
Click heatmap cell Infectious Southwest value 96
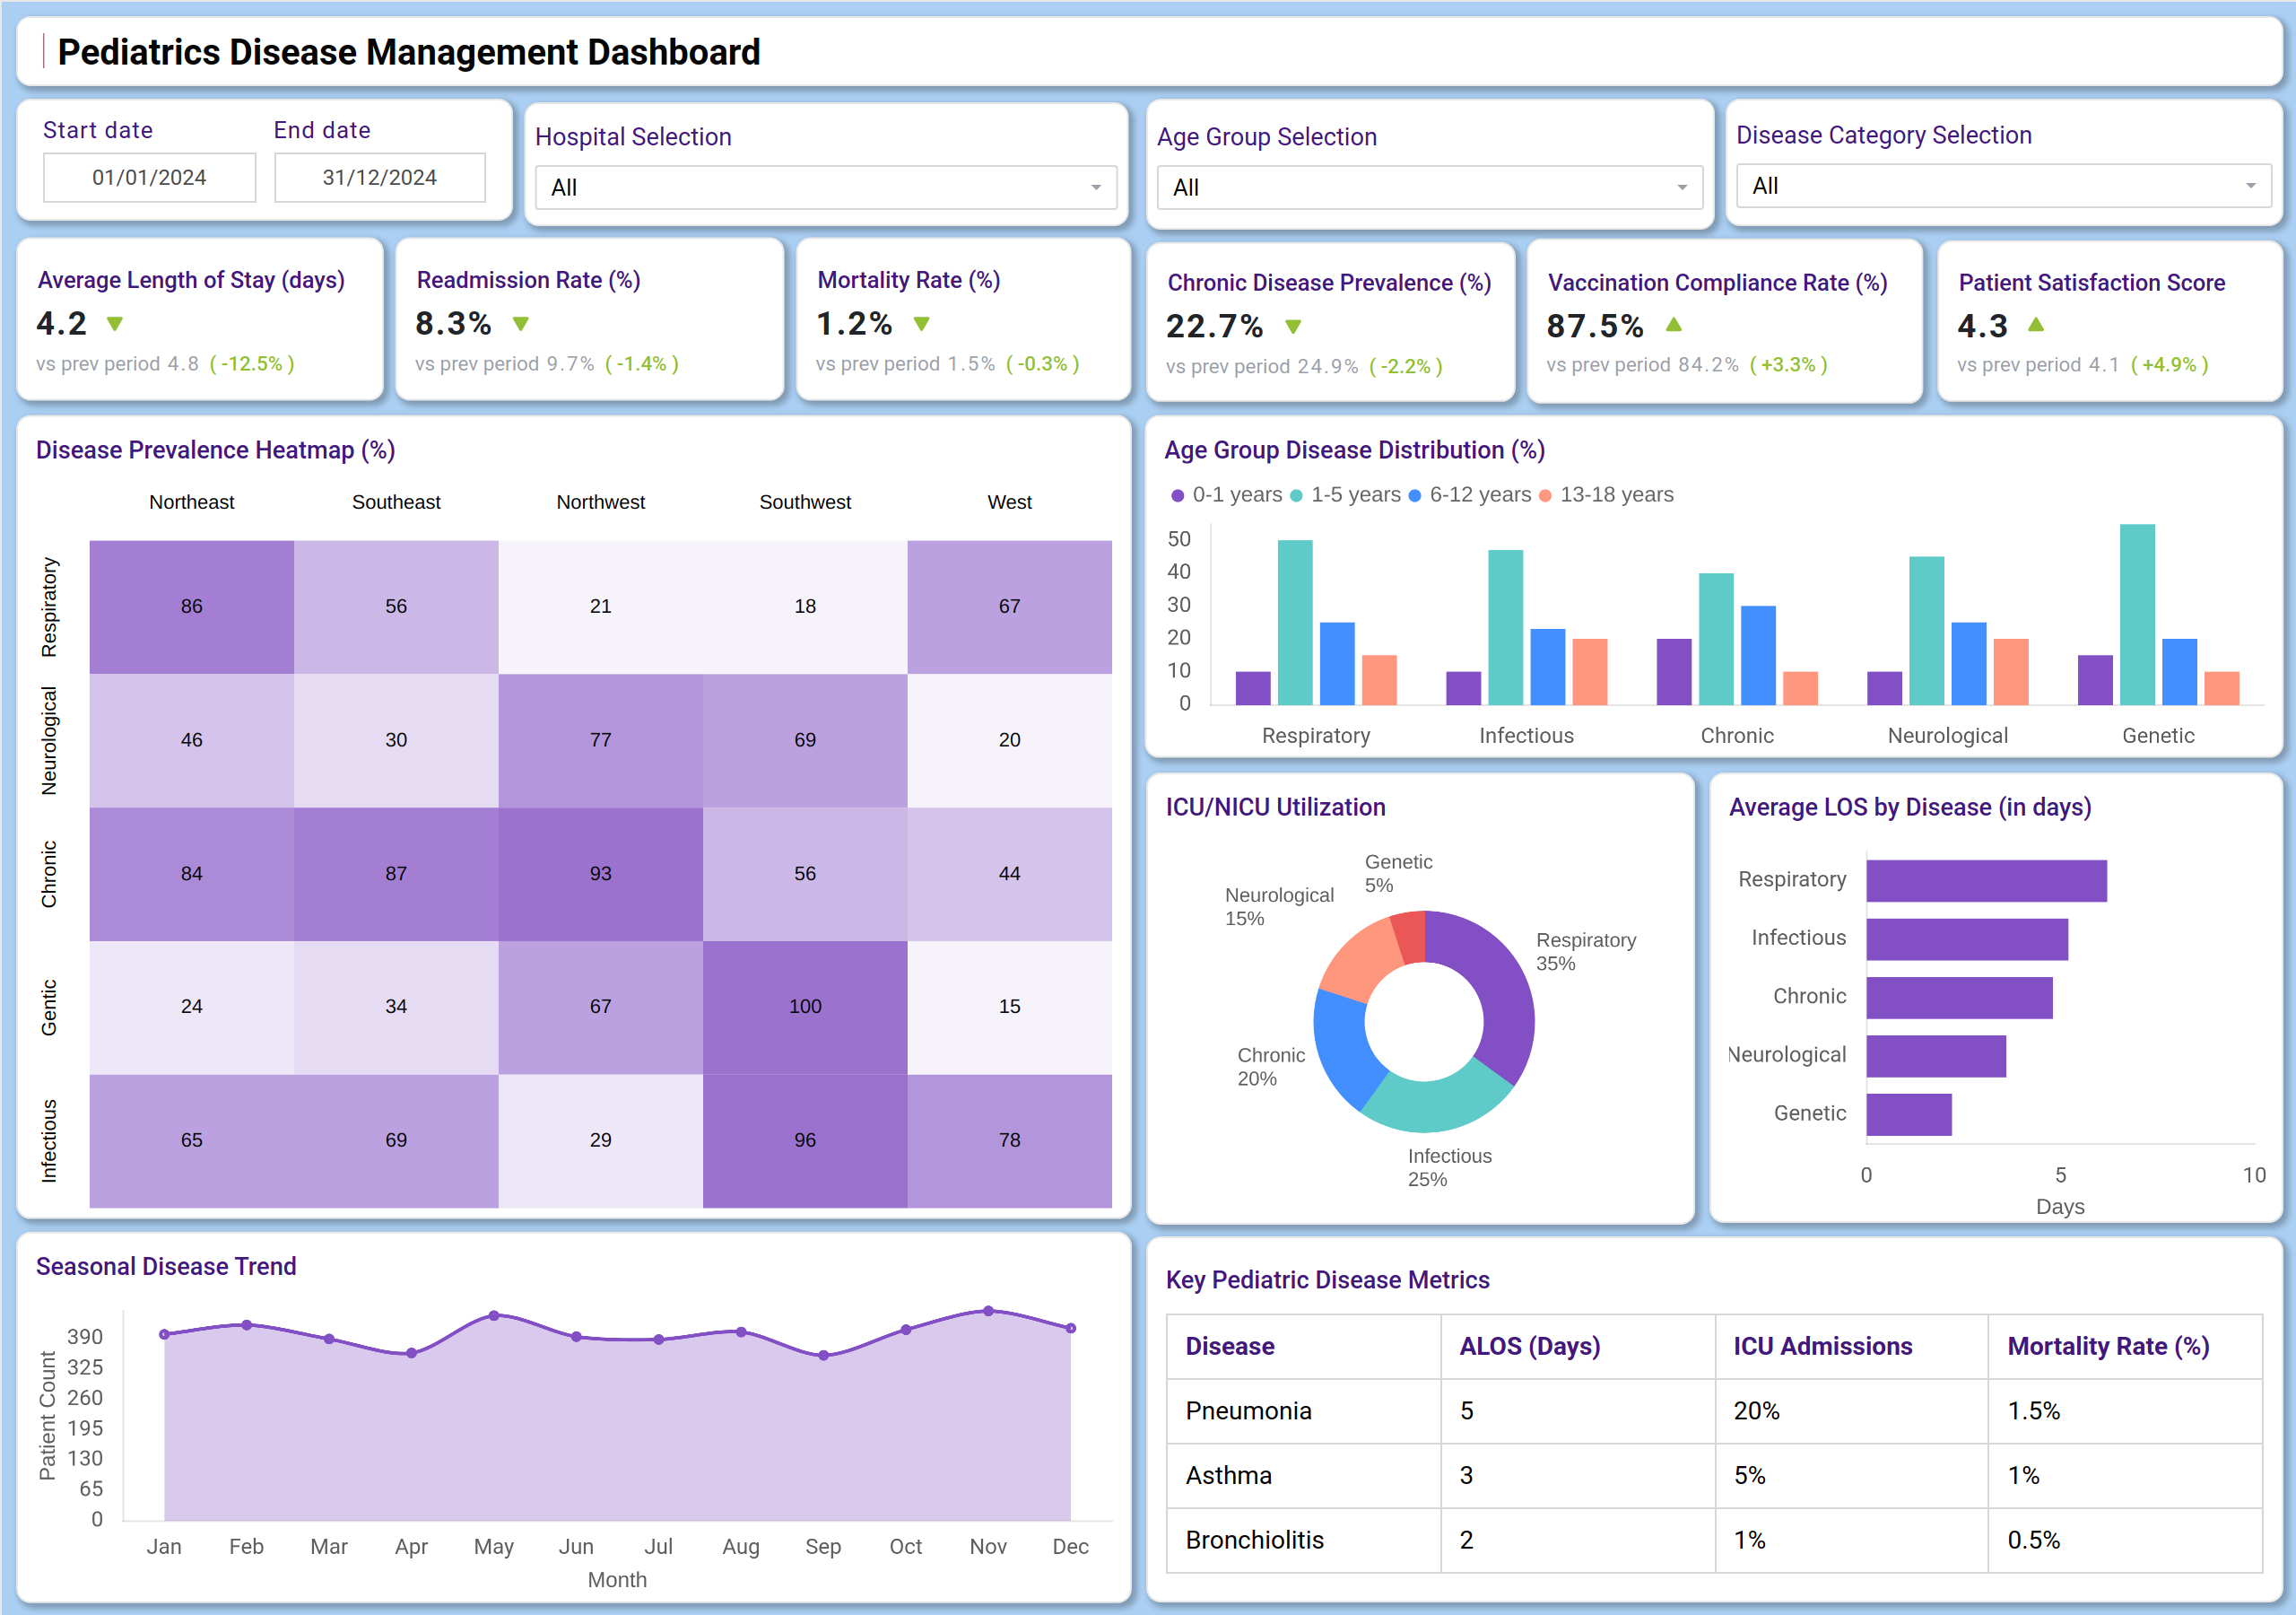pos(805,1140)
